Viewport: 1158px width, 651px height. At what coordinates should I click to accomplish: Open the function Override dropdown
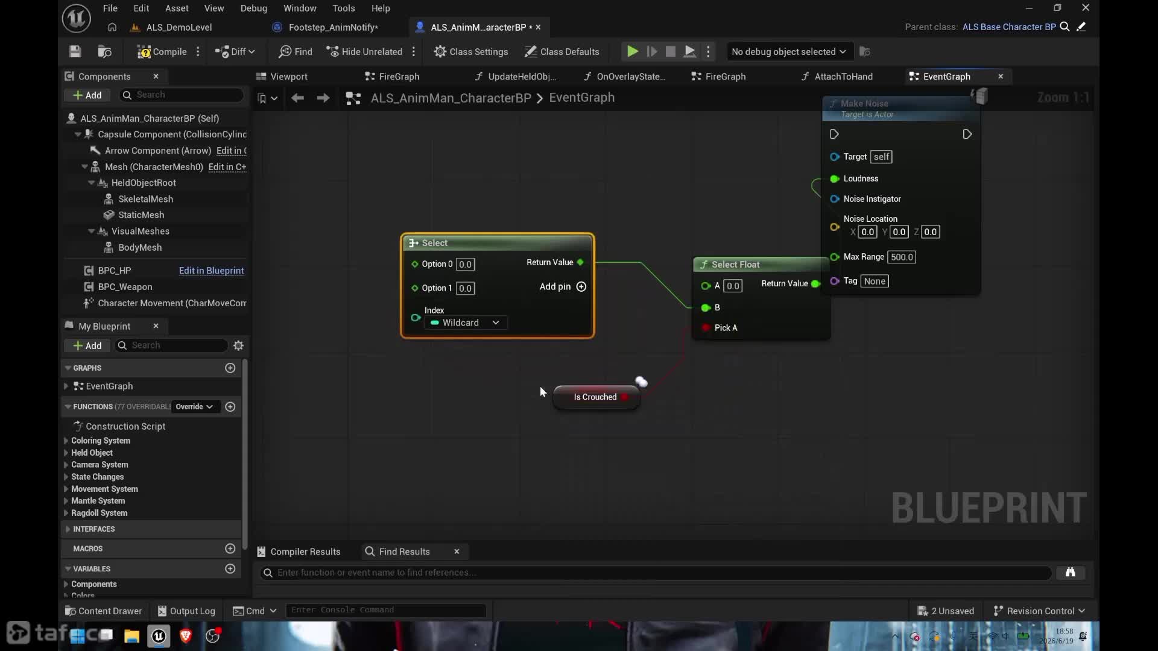click(194, 407)
